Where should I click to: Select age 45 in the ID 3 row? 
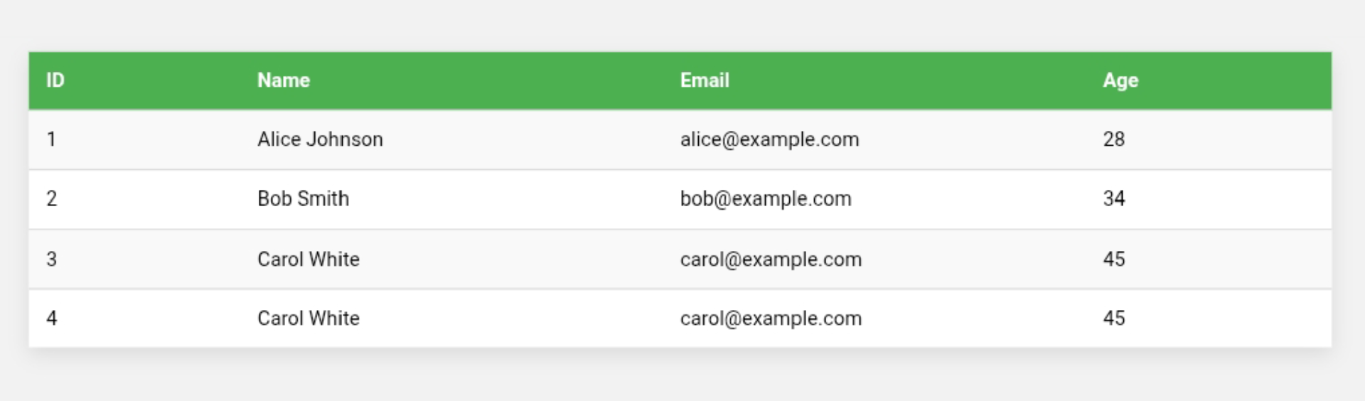[1113, 259]
